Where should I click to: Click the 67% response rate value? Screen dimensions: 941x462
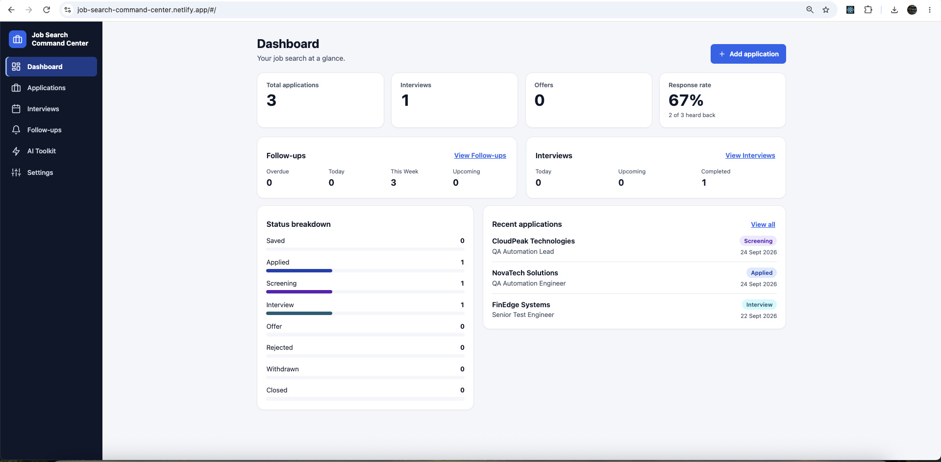[686, 100]
